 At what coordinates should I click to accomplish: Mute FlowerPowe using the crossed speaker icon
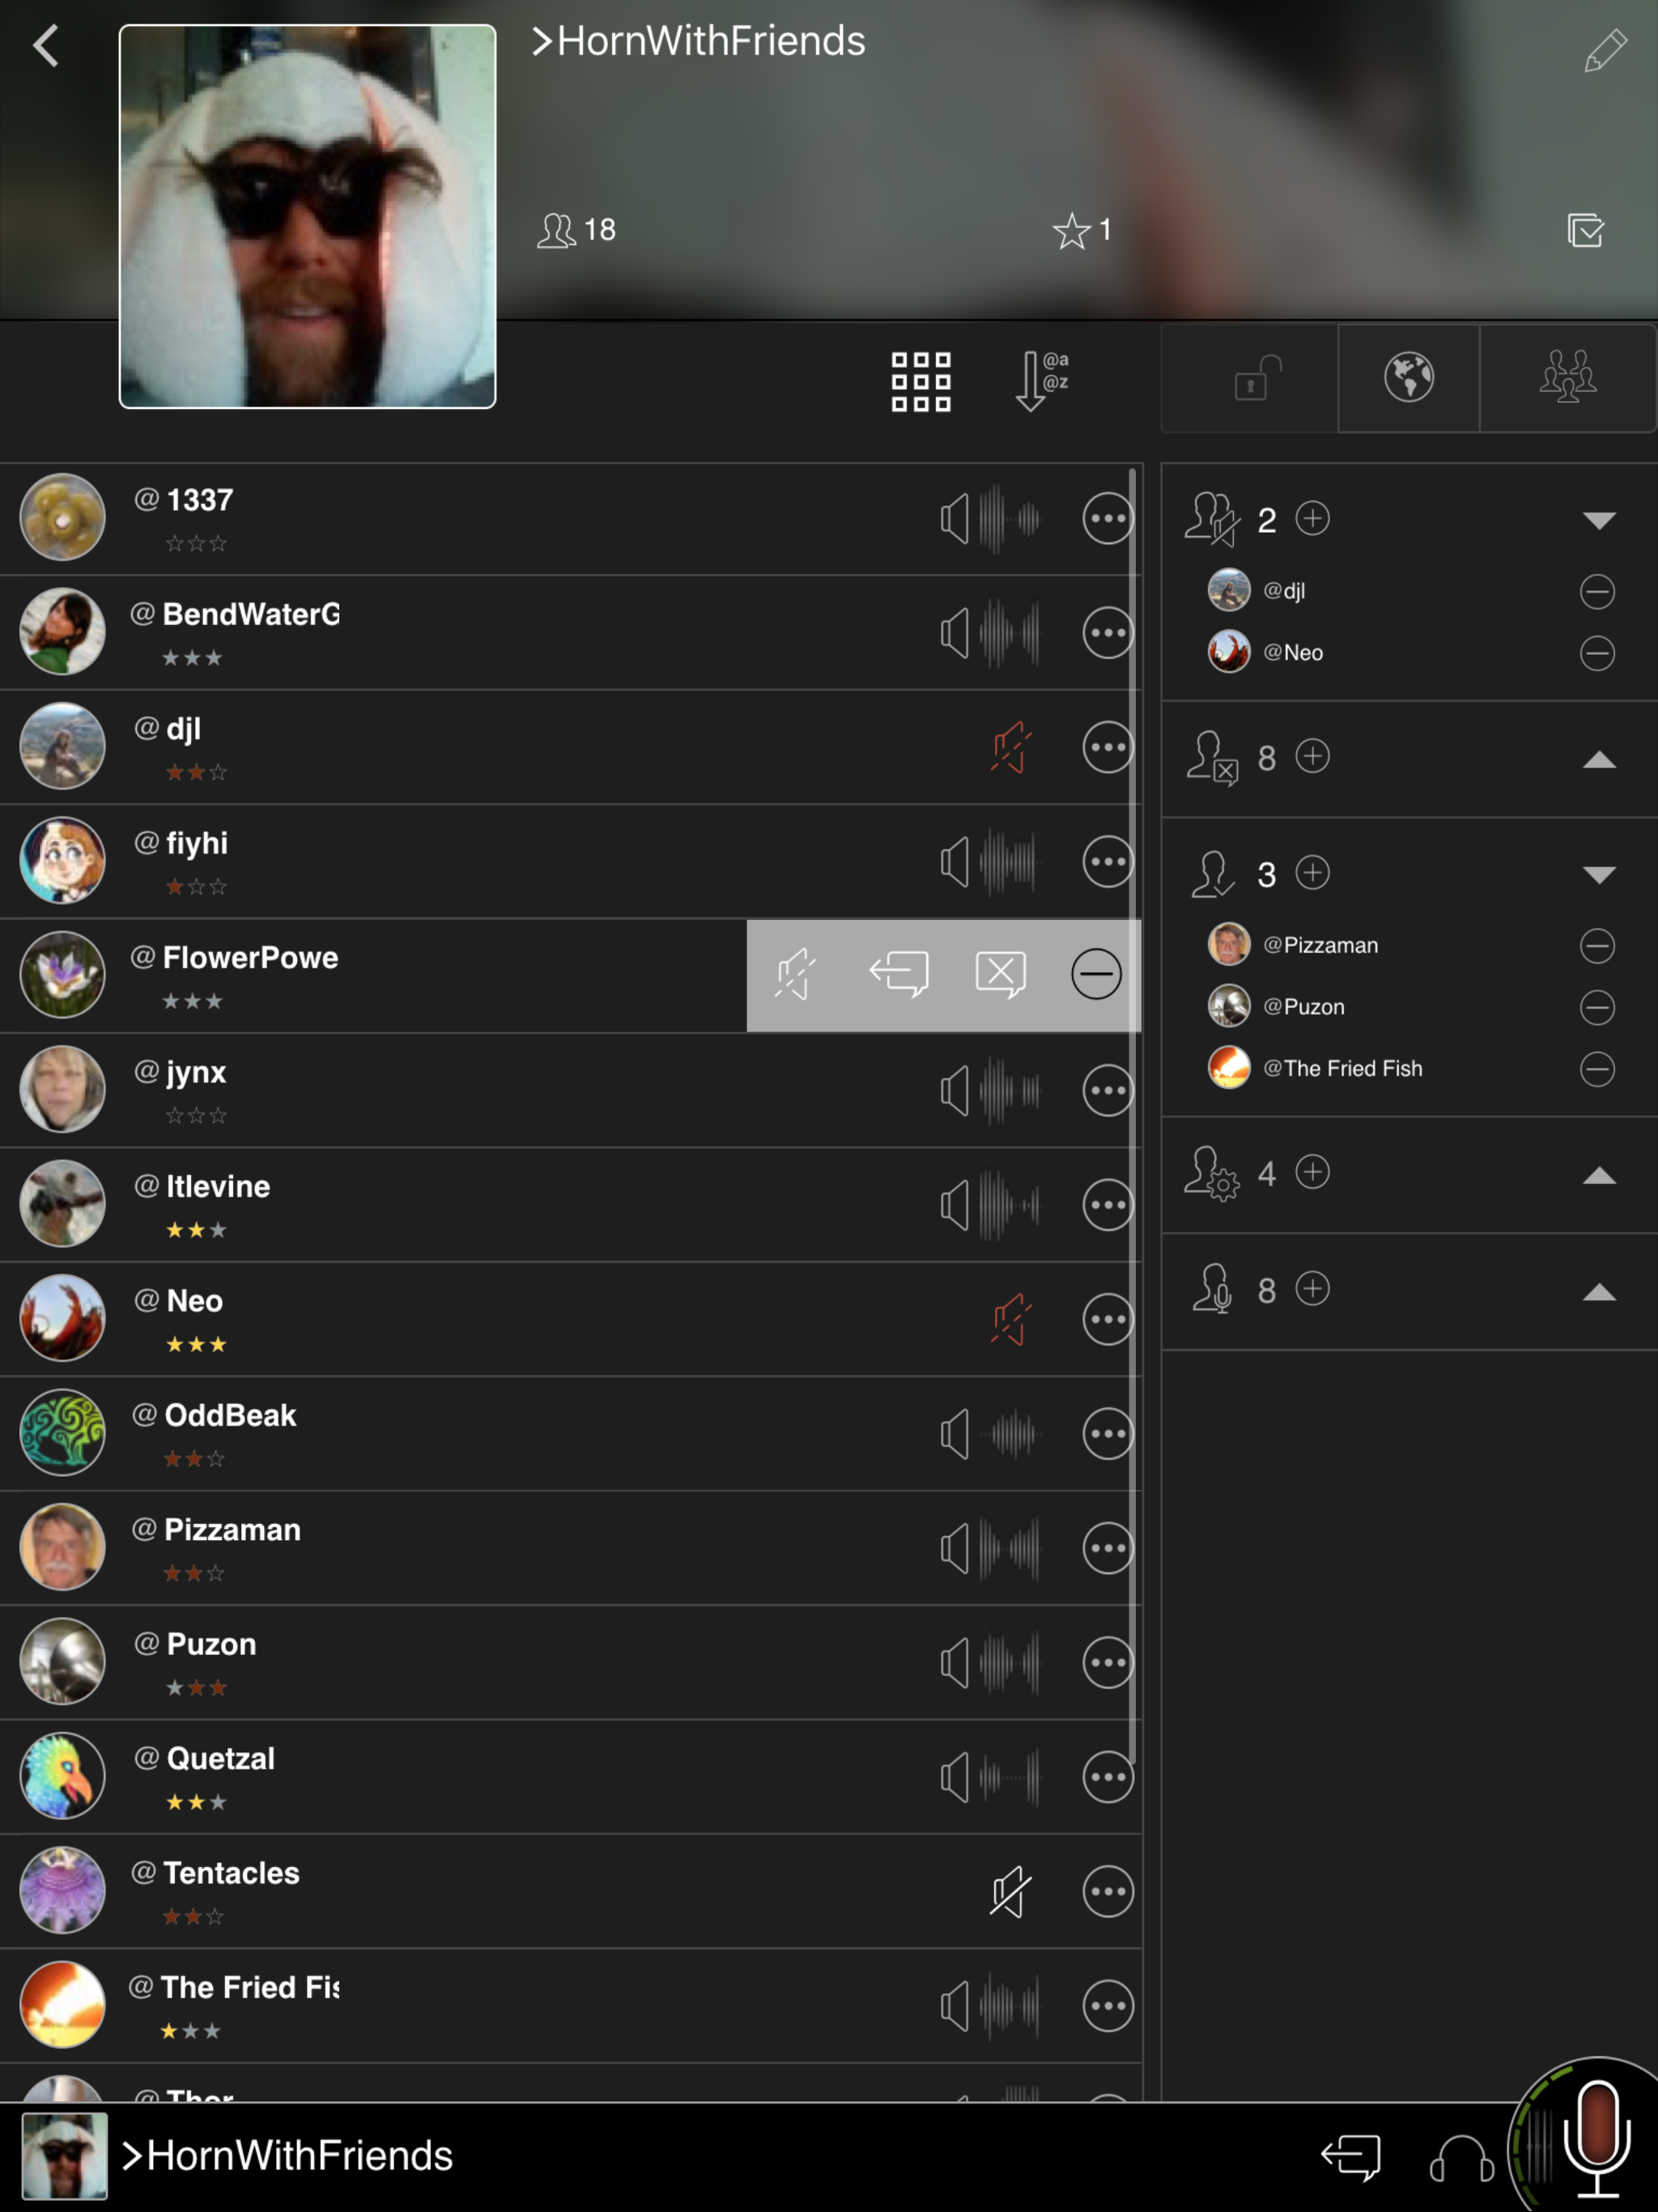point(796,974)
